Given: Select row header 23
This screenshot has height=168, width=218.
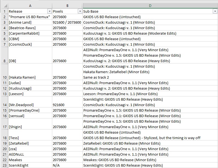Looking at the screenshot, I should coord(4,165).
